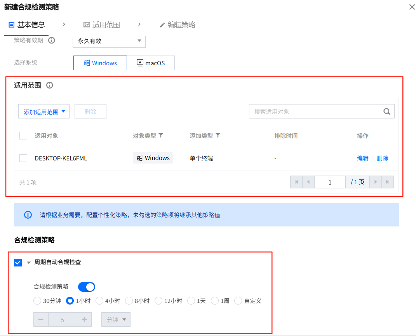
Task: Click the info icon next to 适用范围 heading
Action: click(49, 85)
